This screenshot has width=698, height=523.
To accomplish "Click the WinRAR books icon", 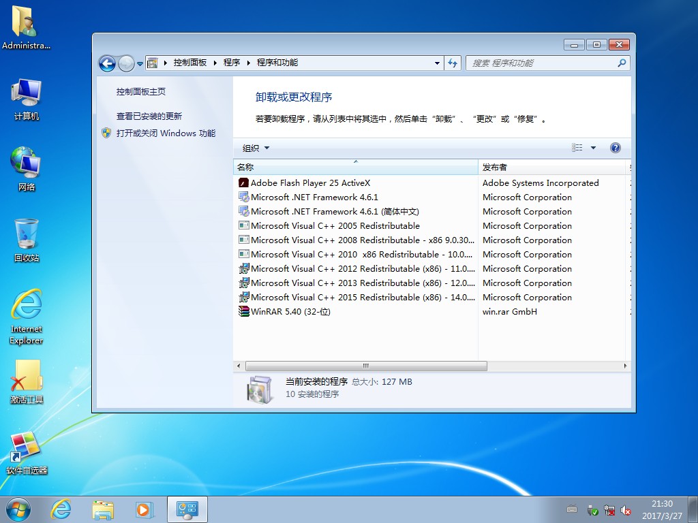I will coord(243,311).
